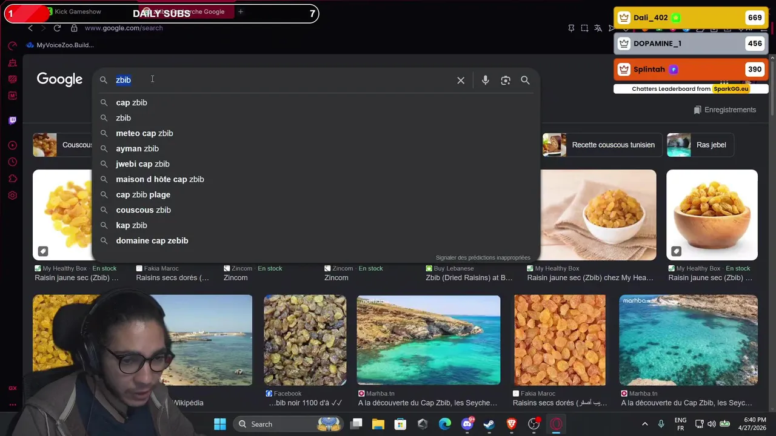Open the history clock sidebar icon
The image size is (776, 436).
(x=12, y=162)
